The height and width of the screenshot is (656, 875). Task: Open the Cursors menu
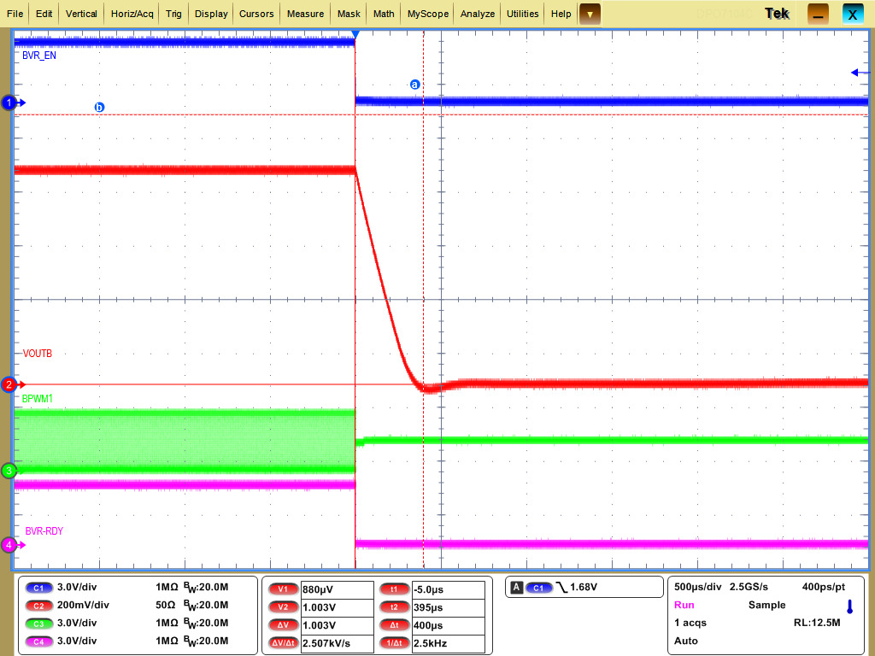[256, 14]
